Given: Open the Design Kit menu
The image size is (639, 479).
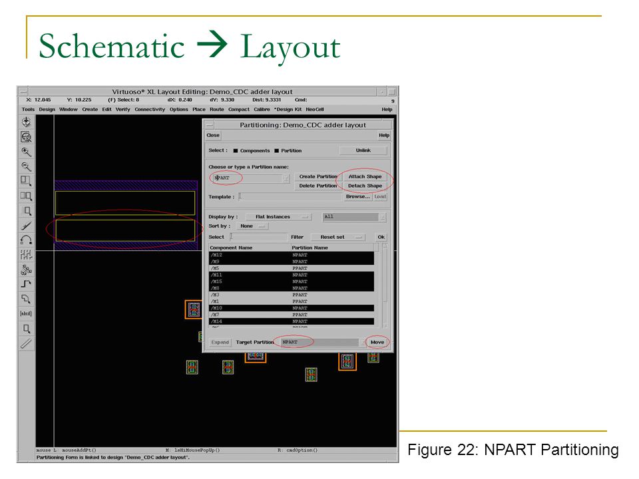Looking at the screenshot, I should pyautogui.click(x=288, y=110).
